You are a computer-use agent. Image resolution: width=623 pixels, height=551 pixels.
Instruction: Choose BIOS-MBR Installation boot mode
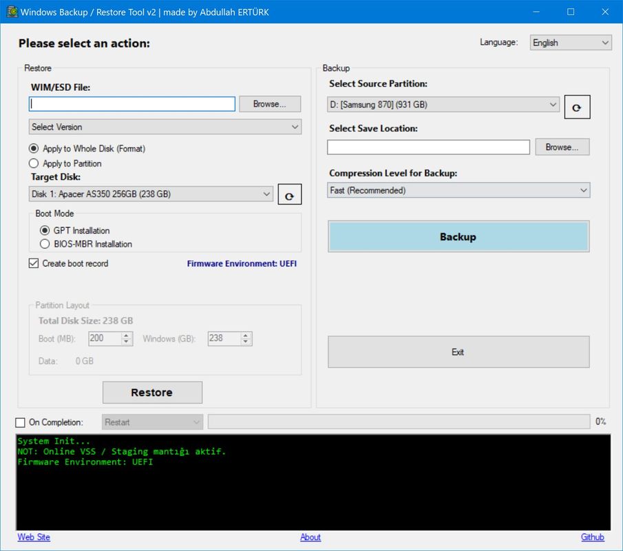[x=45, y=244]
